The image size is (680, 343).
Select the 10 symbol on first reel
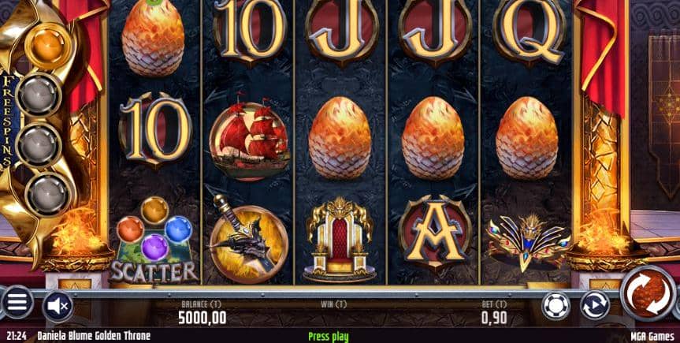pyautogui.click(x=155, y=129)
